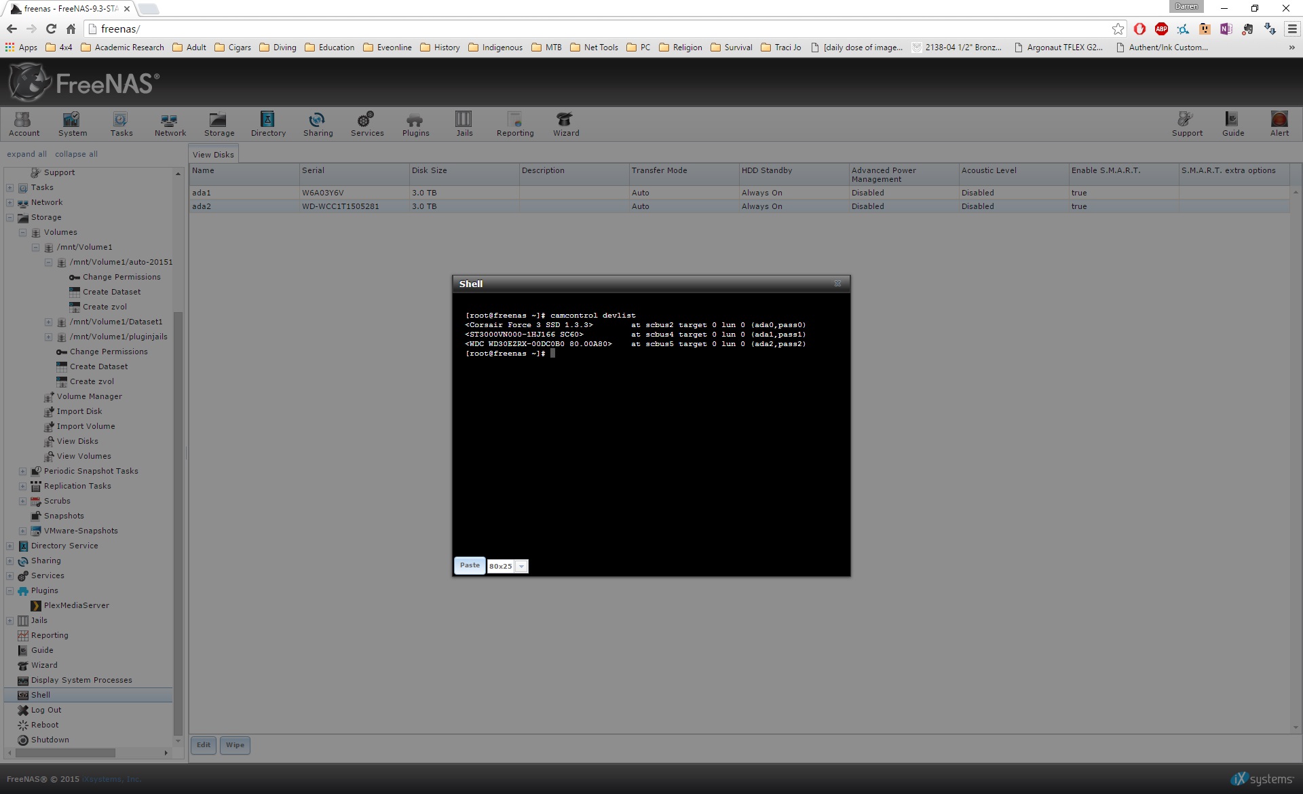Select the ada1 disk row

coord(739,193)
